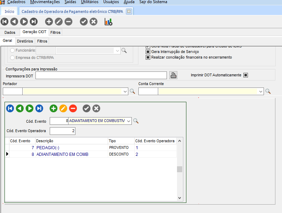Cancel changes with gray X in main toolbar
The height and width of the screenshot is (213, 282).
click(94, 22)
